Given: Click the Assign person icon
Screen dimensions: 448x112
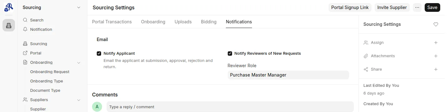Looking at the screenshot, I should (x=366, y=43).
